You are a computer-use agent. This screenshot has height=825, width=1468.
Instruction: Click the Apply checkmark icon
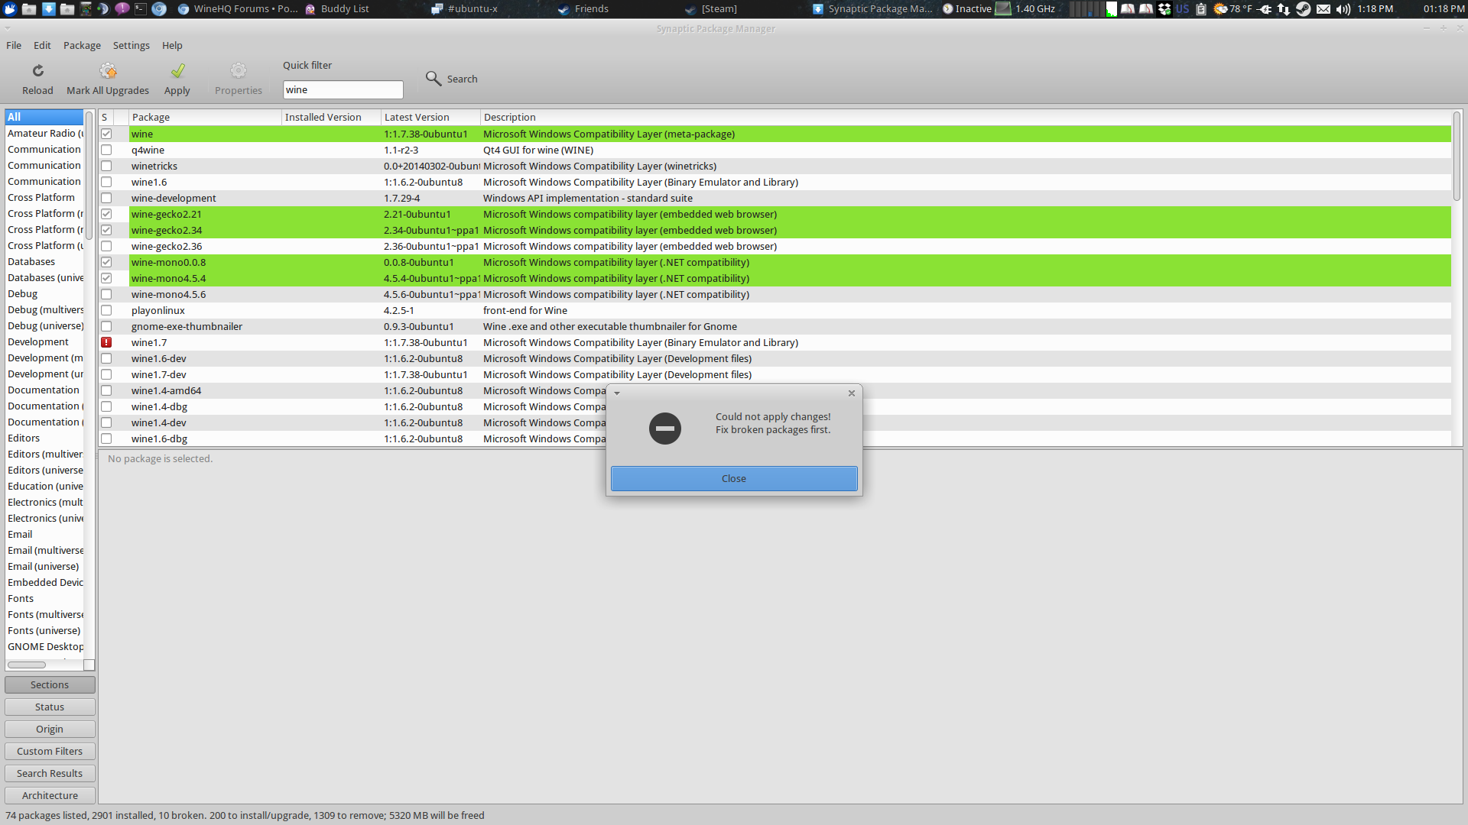tap(177, 71)
